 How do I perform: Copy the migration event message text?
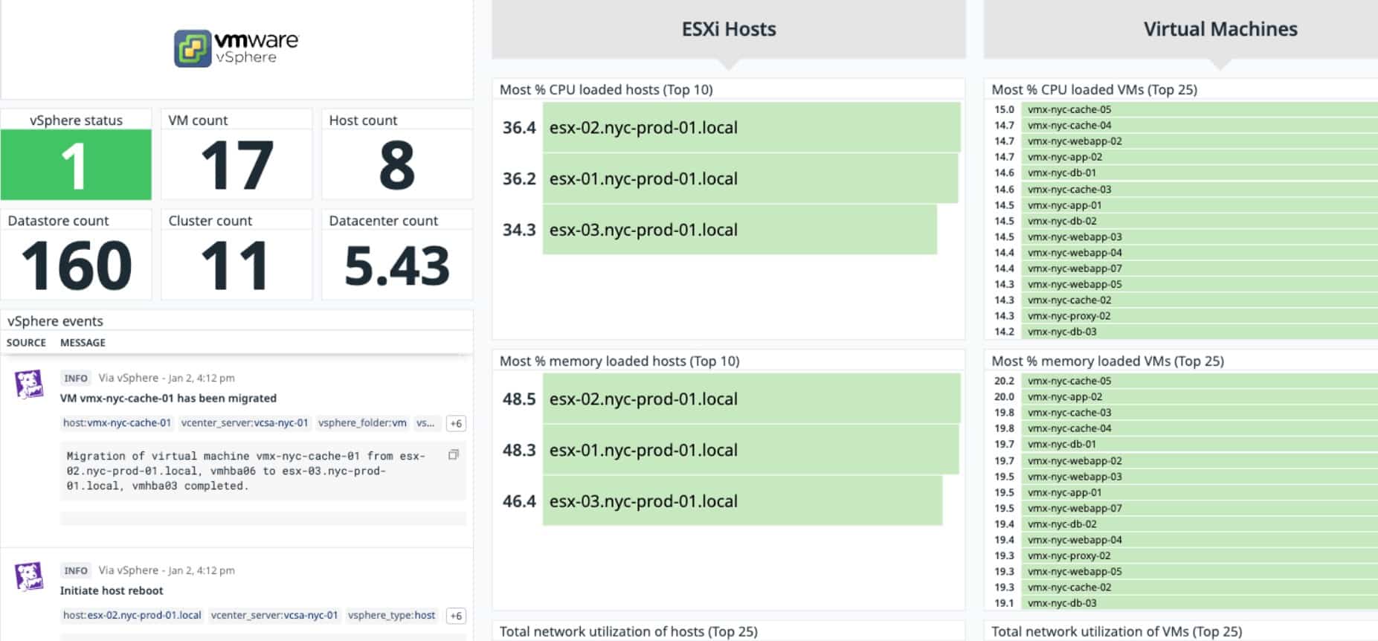(x=453, y=455)
